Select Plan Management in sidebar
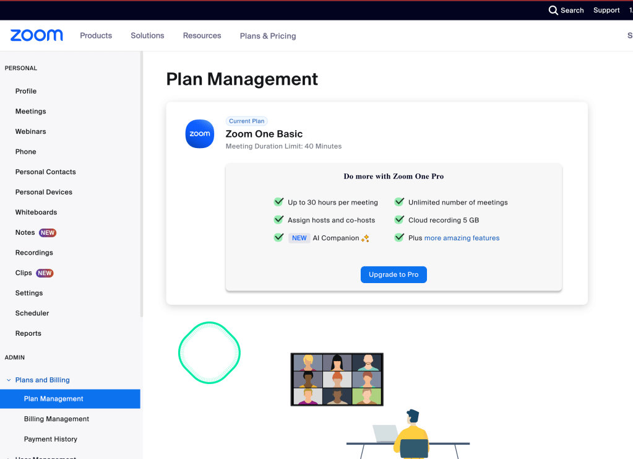Image resolution: width=633 pixels, height=459 pixels. [71, 399]
